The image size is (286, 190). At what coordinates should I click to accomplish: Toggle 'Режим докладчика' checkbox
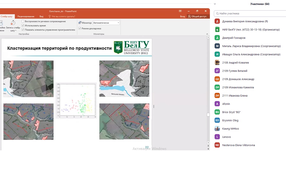pos(80,29)
